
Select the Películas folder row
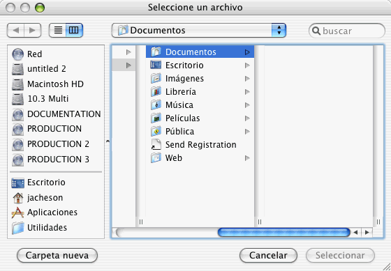(x=200, y=118)
